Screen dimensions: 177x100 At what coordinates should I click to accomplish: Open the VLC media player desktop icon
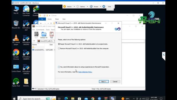pos(16,40)
